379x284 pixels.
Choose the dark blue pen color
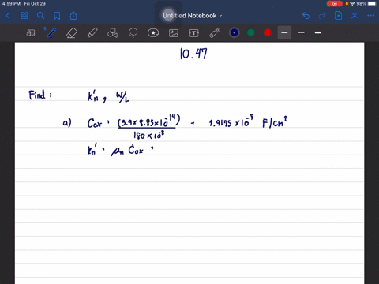point(235,32)
